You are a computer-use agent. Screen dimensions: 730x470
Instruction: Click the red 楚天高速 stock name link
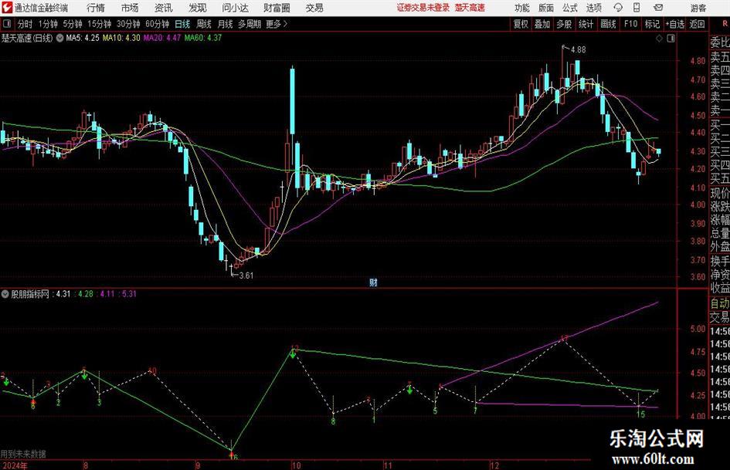click(x=470, y=8)
